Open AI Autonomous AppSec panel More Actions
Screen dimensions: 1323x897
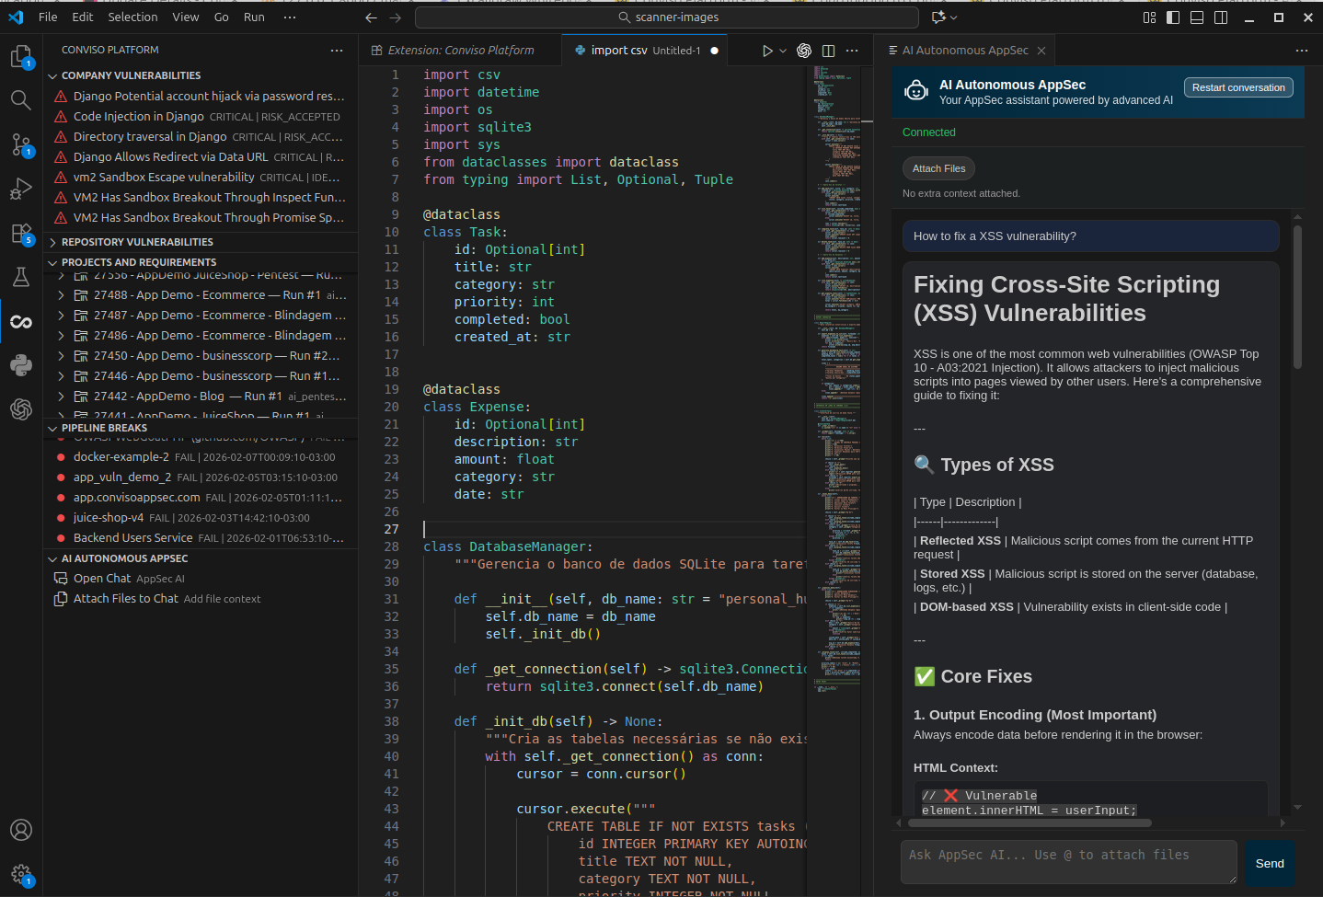pos(1301,51)
